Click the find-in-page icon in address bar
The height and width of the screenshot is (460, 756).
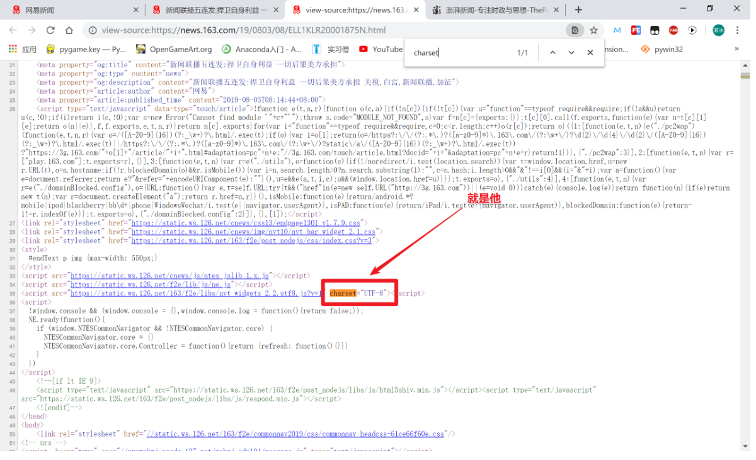(575, 30)
